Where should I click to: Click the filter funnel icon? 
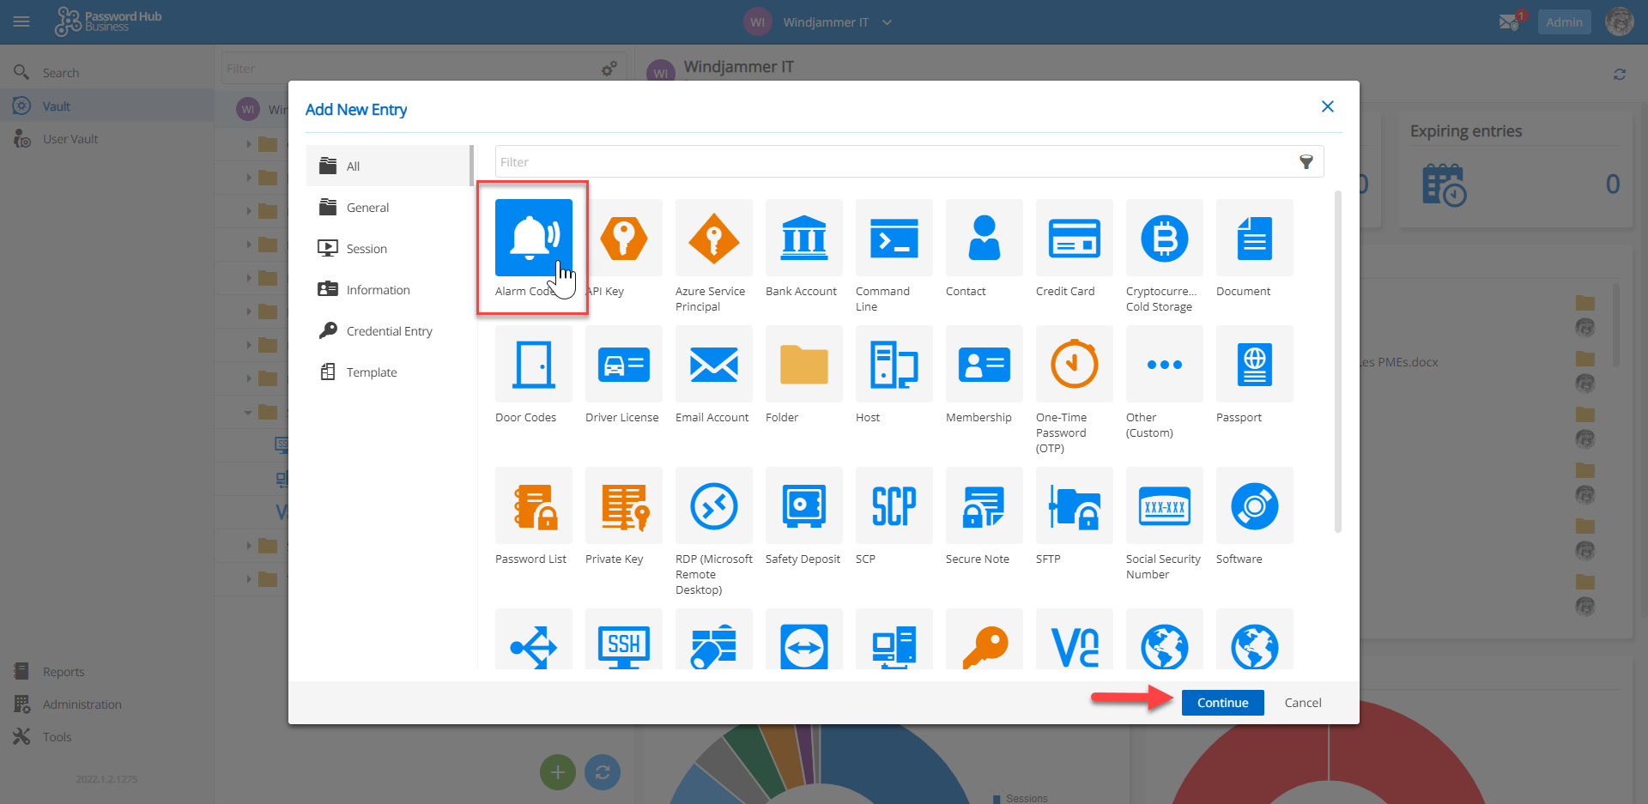(x=1306, y=162)
